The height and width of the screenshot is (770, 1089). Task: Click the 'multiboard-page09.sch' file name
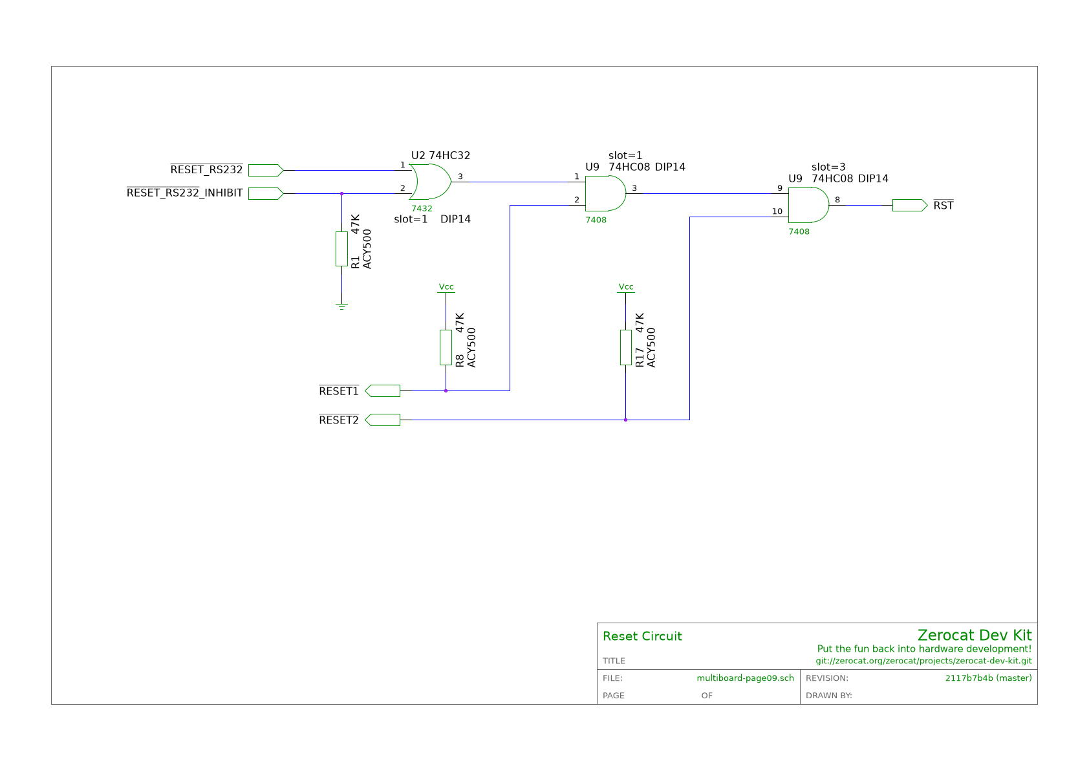coord(745,678)
